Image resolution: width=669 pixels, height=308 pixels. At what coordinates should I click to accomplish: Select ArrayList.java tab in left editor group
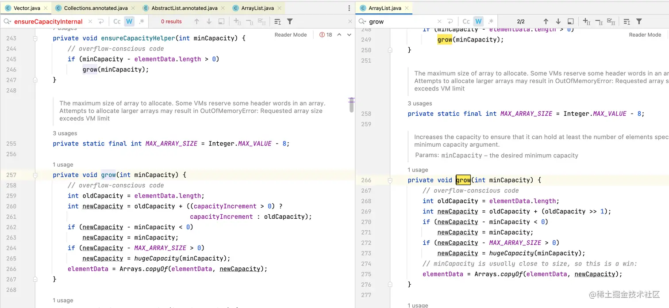point(257,8)
